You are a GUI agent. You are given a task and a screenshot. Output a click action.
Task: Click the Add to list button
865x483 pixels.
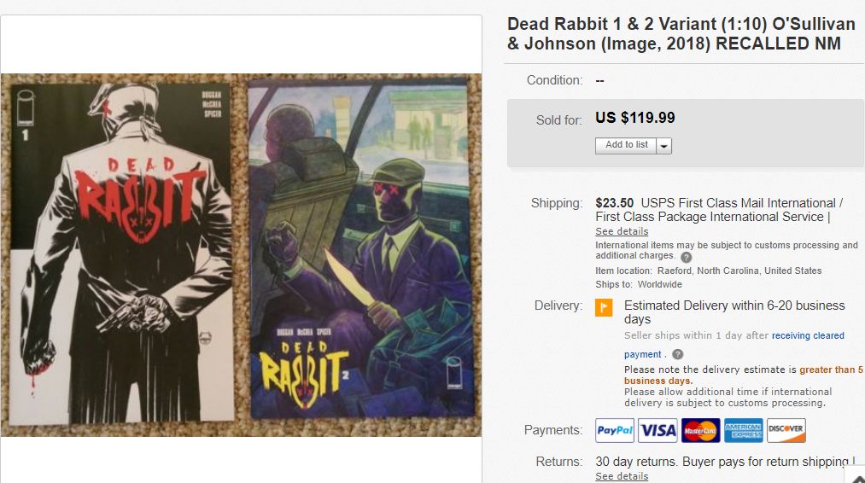coord(626,145)
